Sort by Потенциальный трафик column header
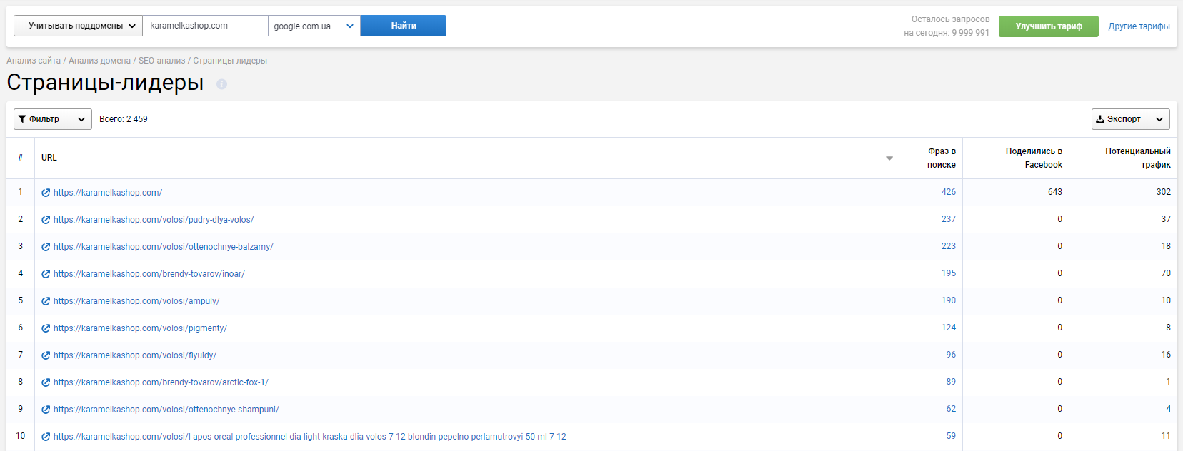Screen dimensions: 1183x451 coord(1138,158)
